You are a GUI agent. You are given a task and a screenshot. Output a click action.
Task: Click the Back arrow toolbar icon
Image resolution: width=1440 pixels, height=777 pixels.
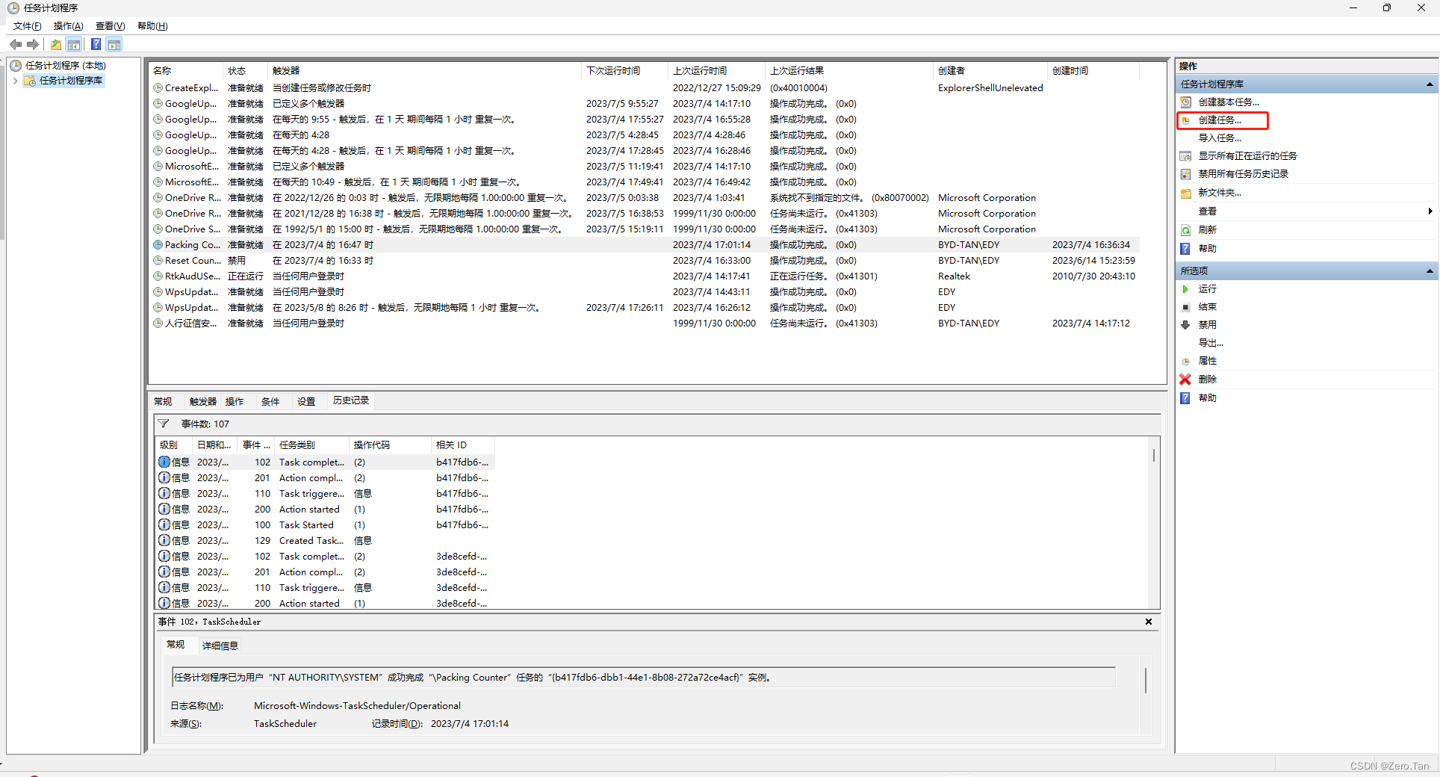click(x=16, y=45)
